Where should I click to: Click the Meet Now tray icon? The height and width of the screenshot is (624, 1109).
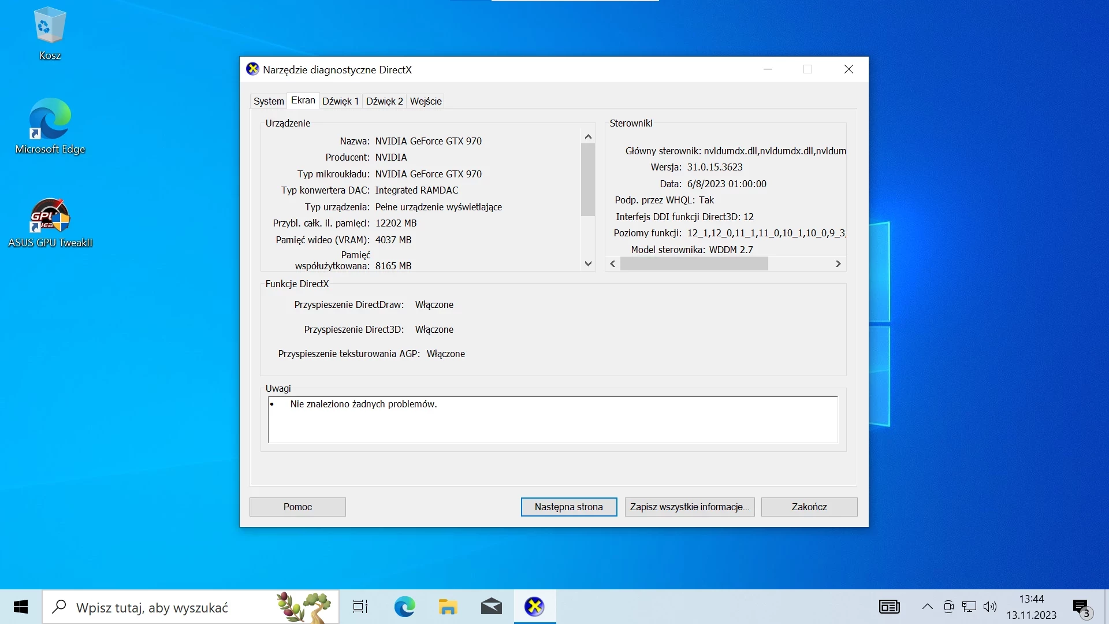click(x=948, y=607)
